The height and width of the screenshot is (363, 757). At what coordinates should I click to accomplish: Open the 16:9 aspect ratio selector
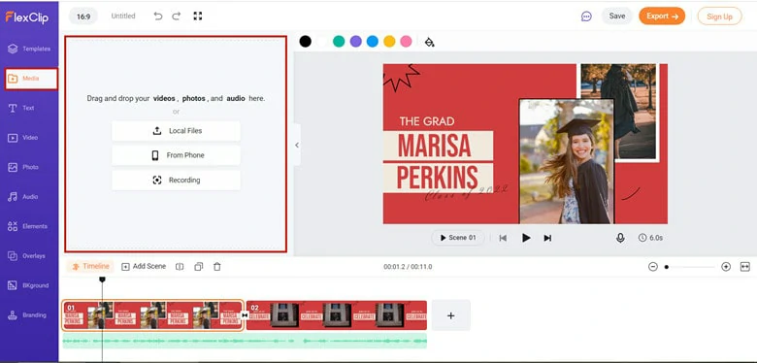tap(83, 16)
